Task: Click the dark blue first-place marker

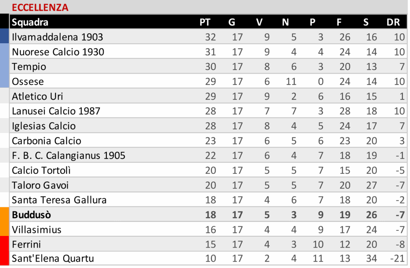Action: (4, 36)
